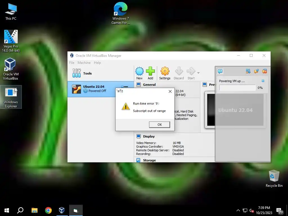
Task: Open the File menu
Action: tap(72, 63)
